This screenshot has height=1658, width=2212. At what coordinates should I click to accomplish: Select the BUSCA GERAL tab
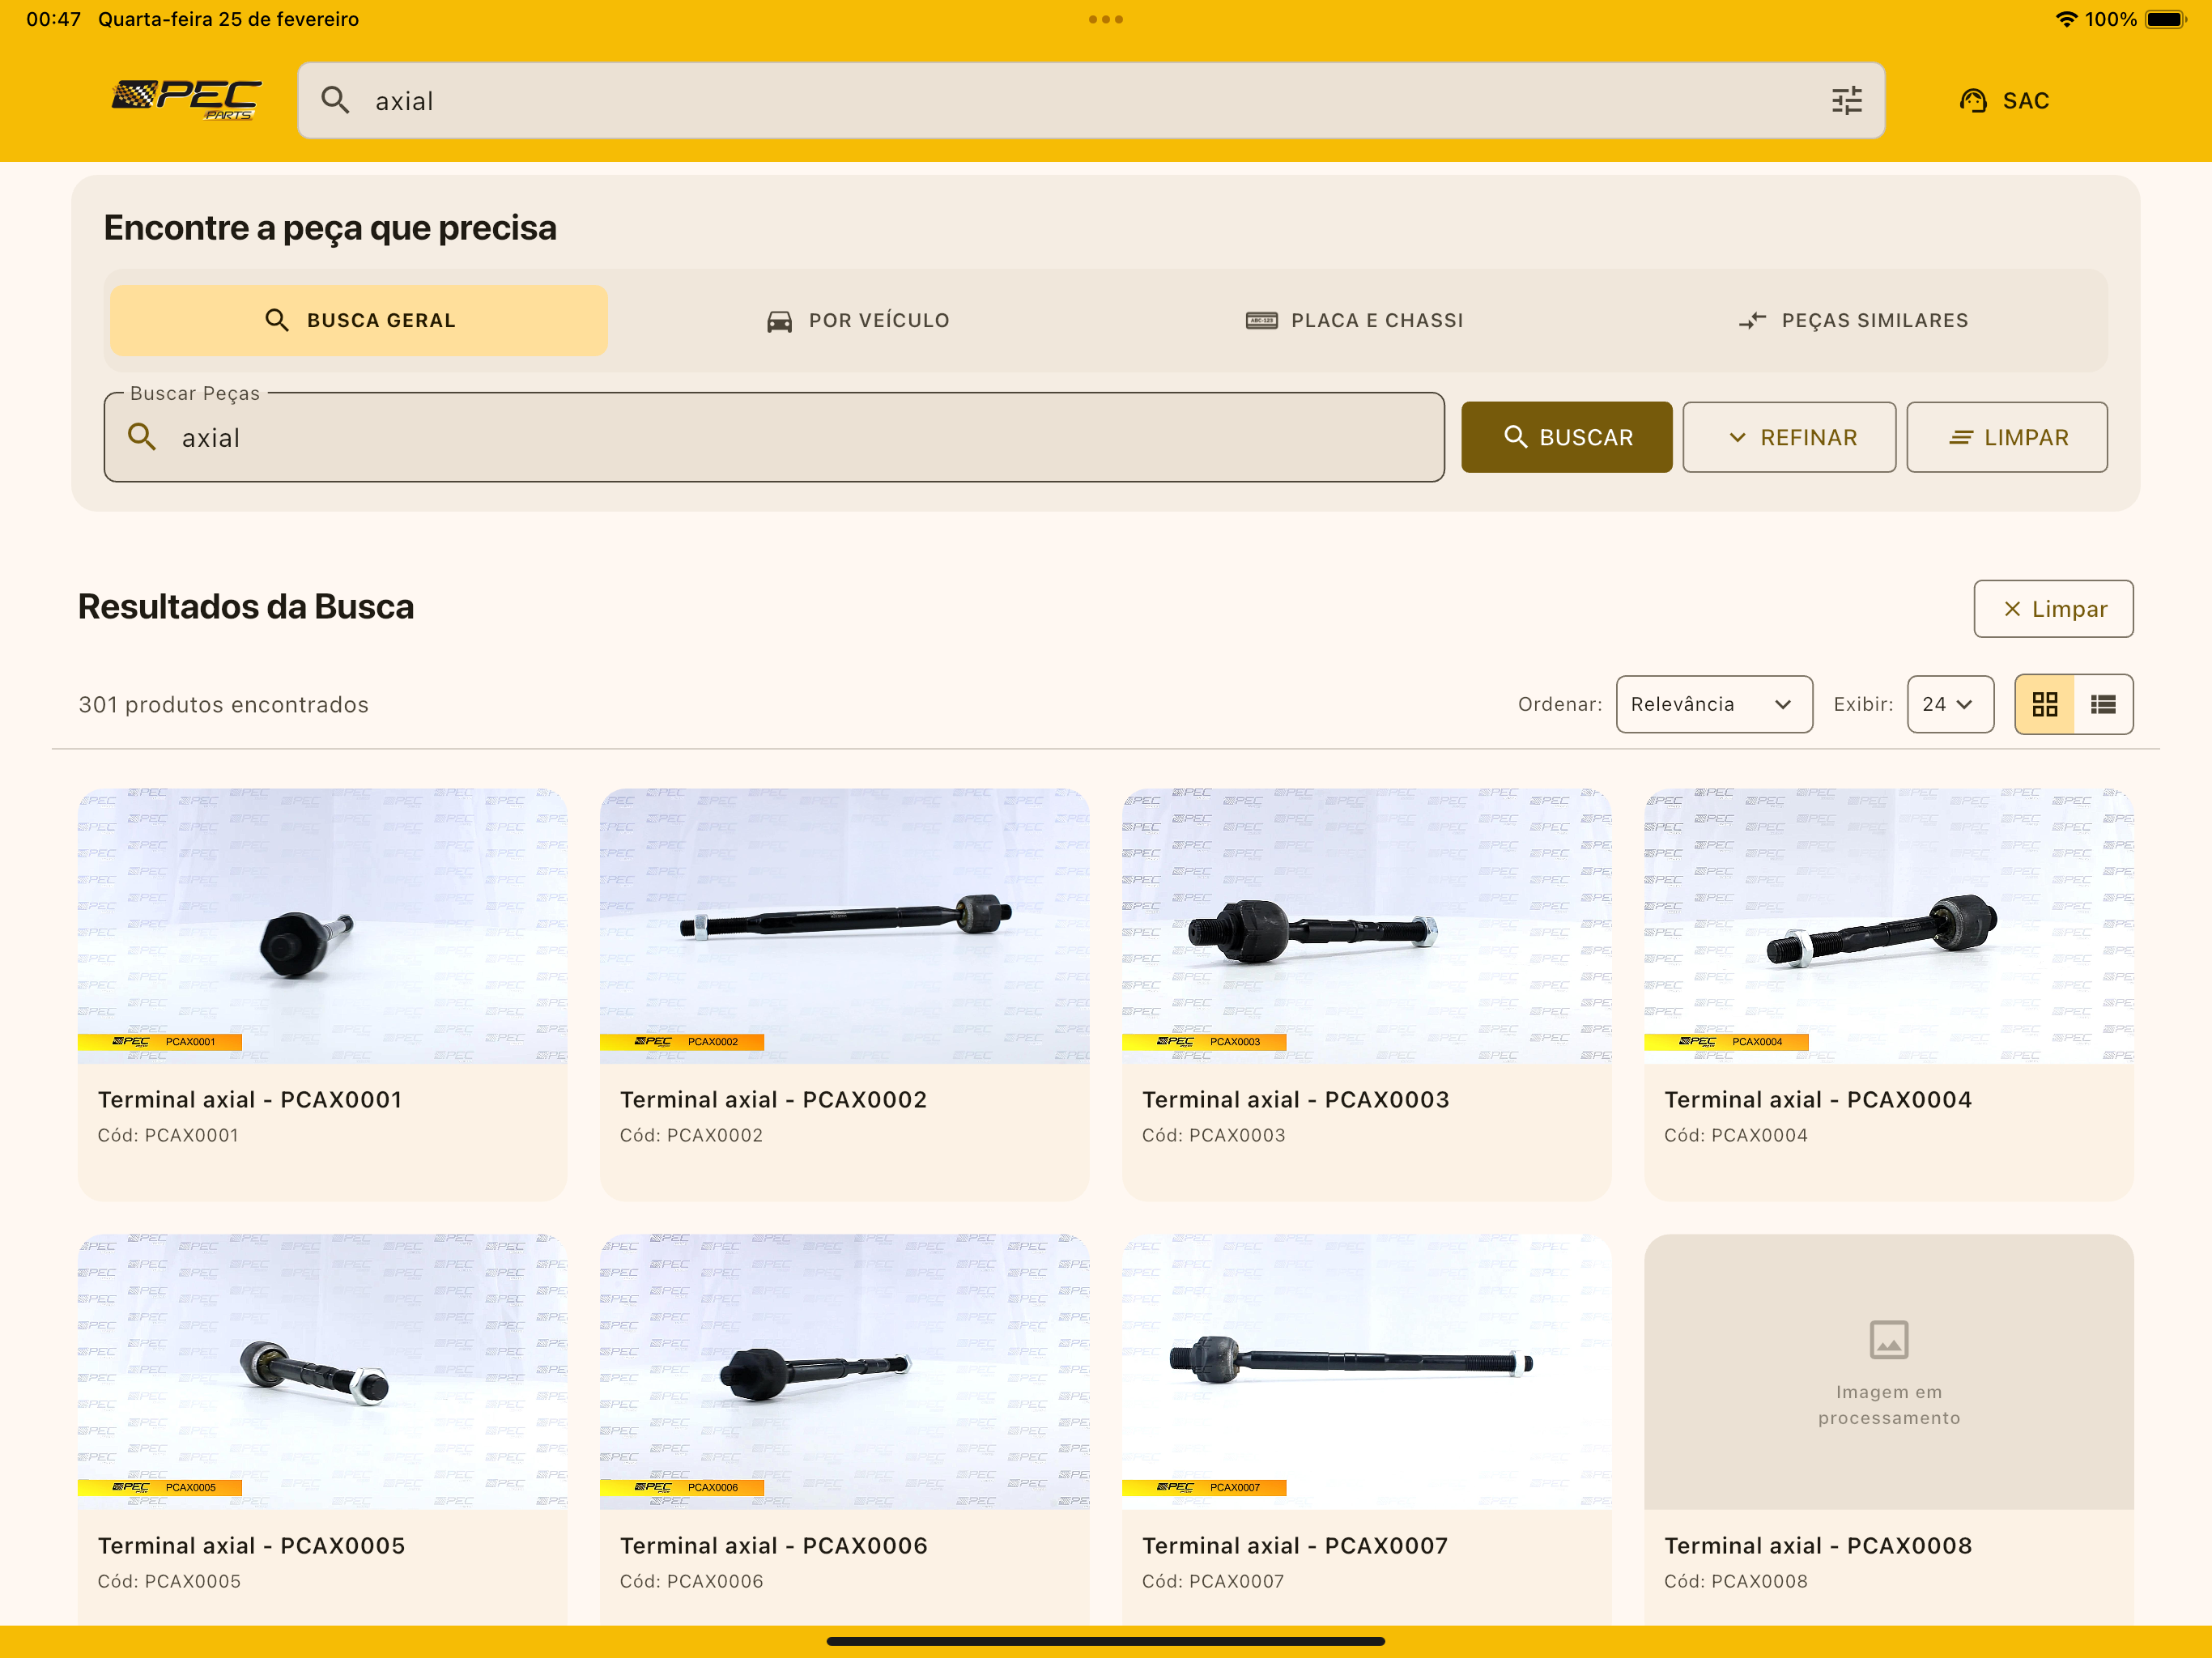coord(359,320)
